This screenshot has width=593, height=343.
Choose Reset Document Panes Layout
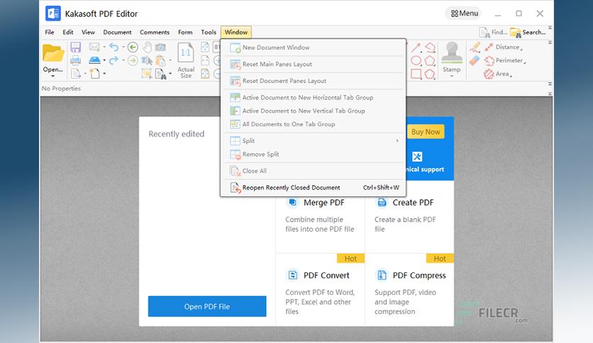tap(313, 81)
